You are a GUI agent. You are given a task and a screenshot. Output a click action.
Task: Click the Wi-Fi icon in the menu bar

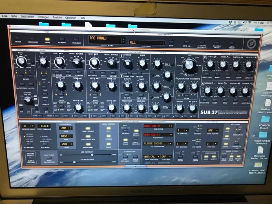(250, 22)
